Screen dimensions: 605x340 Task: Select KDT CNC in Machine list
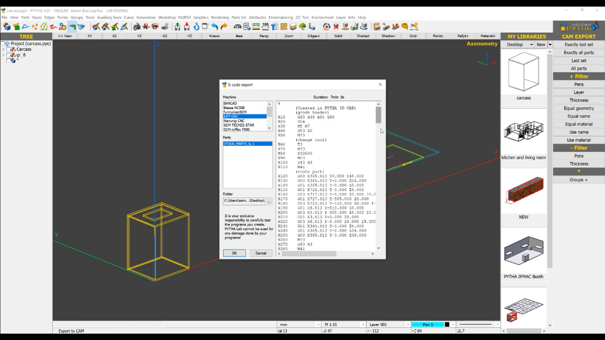point(245,116)
